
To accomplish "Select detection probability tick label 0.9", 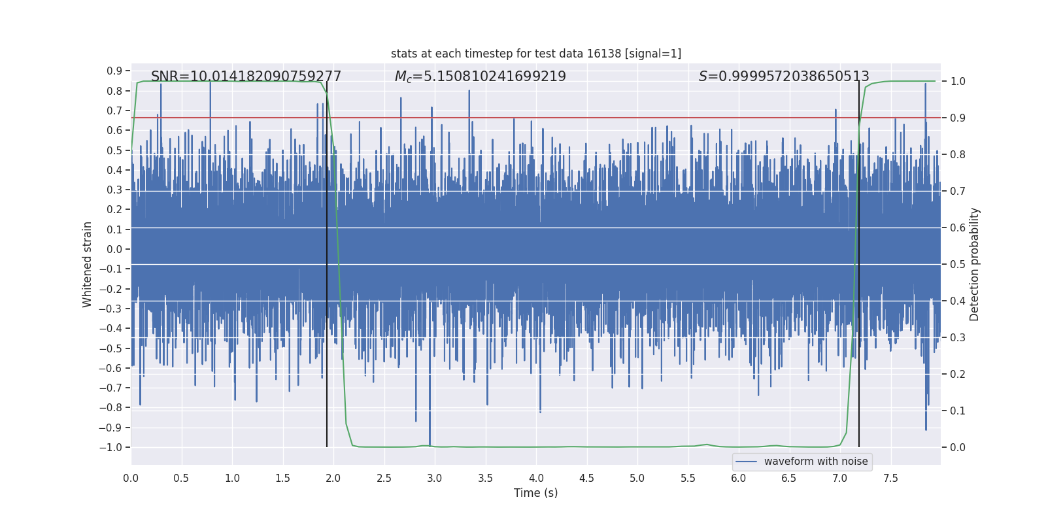I will [x=958, y=118].
